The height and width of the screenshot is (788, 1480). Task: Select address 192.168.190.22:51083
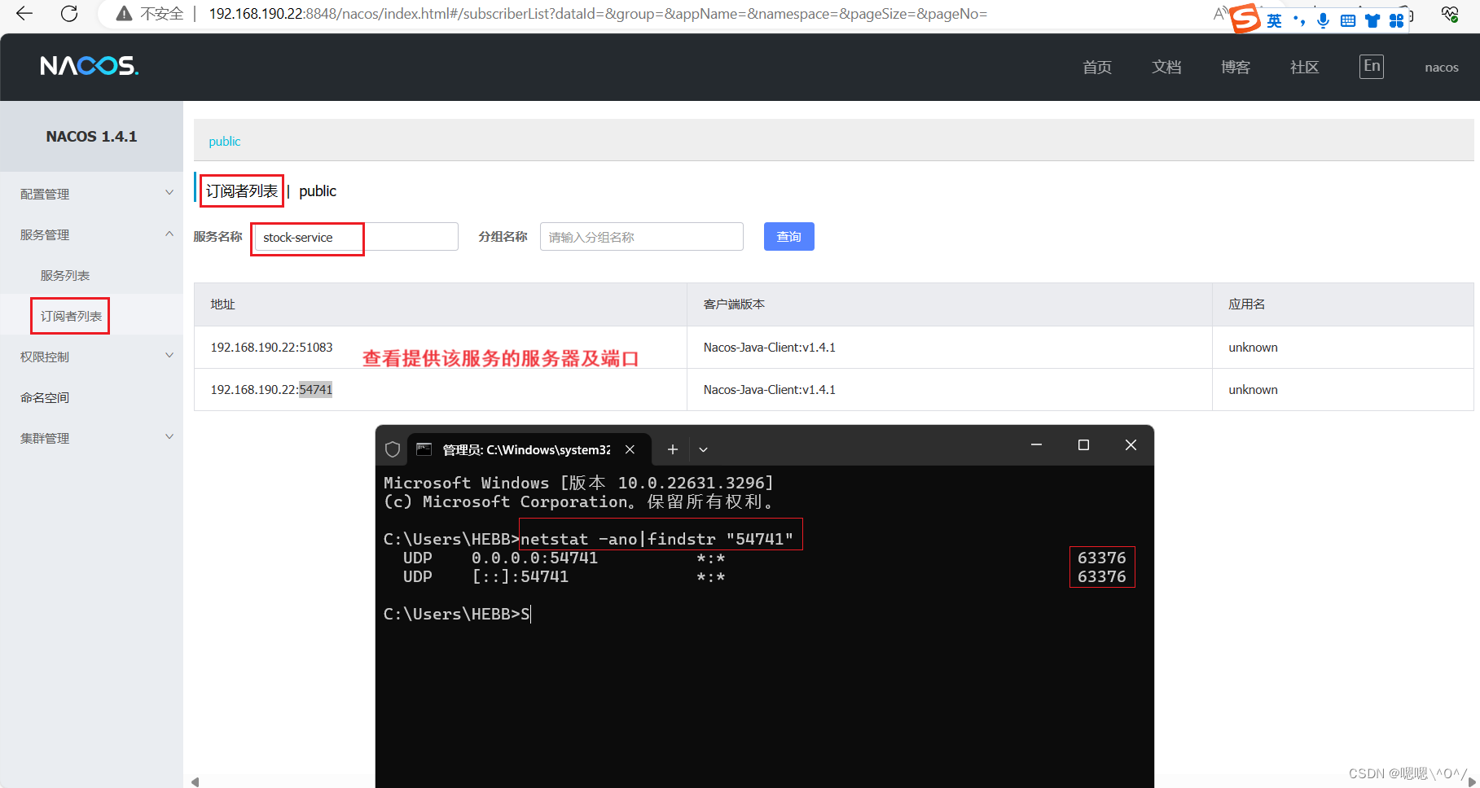click(271, 348)
